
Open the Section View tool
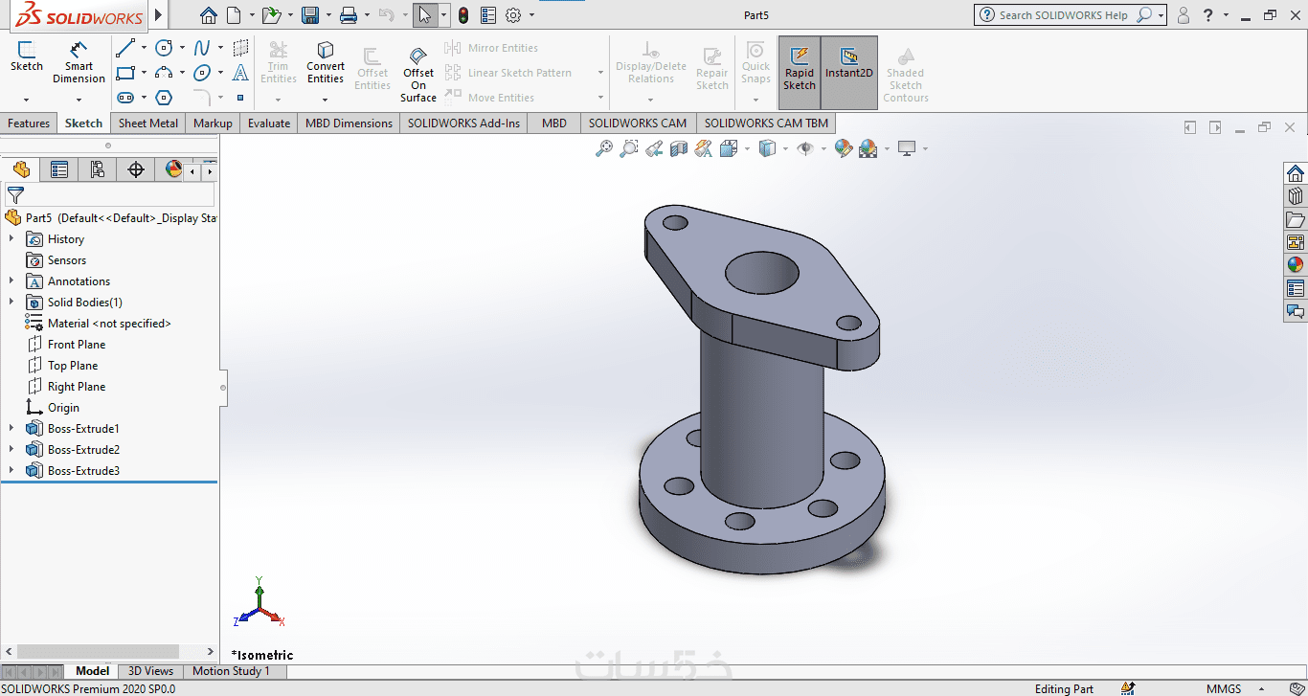click(x=679, y=148)
